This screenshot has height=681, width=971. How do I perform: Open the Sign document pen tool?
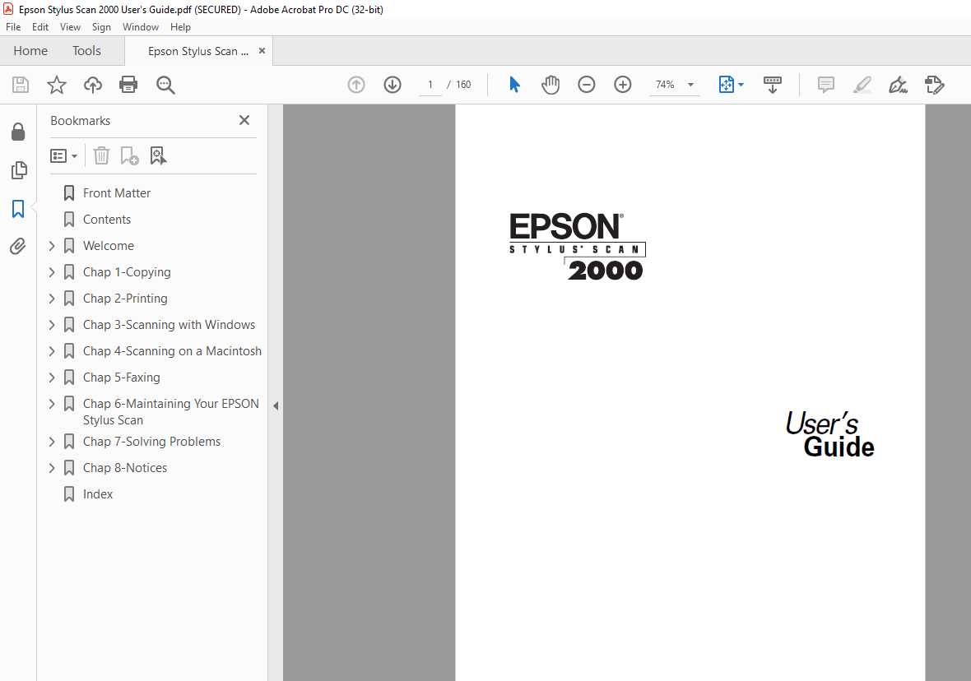click(x=898, y=85)
